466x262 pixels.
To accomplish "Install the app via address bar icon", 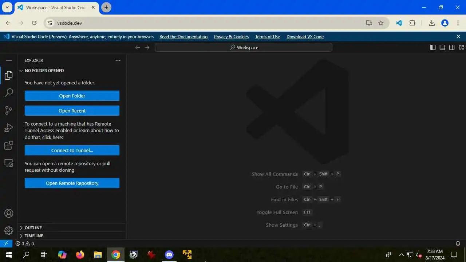I will click(369, 23).
